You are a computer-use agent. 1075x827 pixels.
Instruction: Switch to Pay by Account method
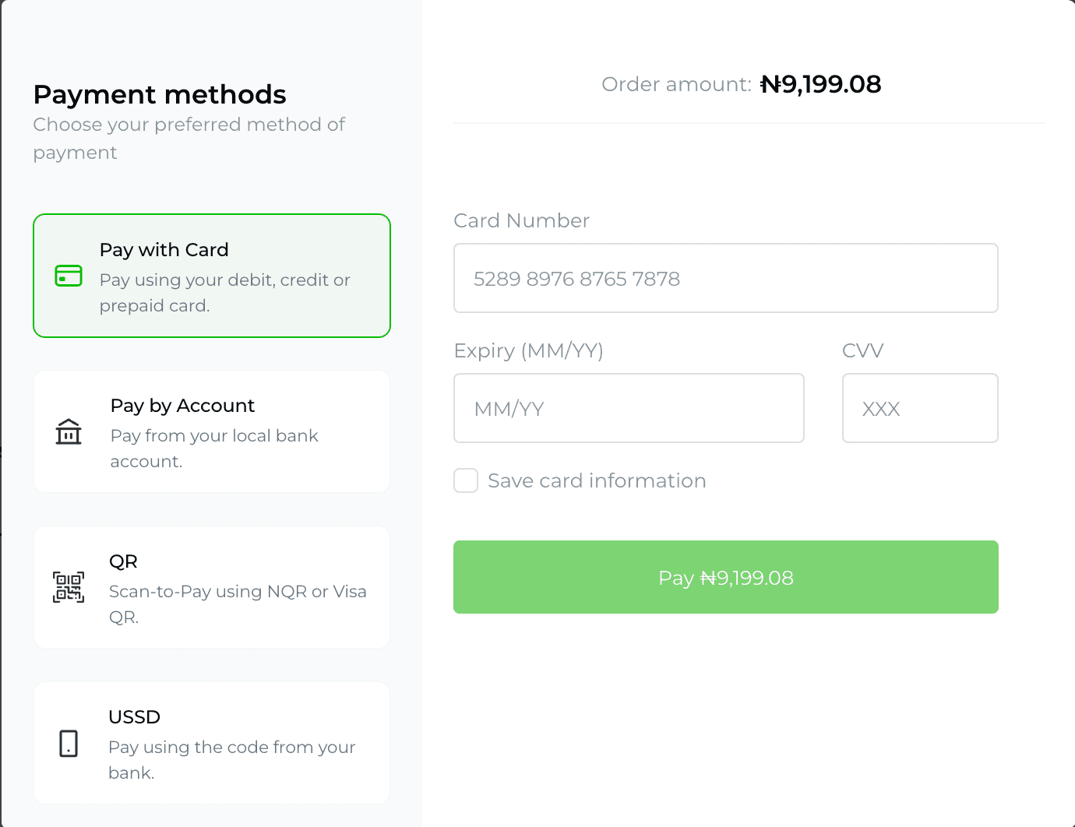click(x=182, y=406)
